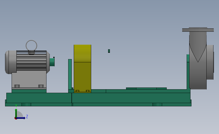The image size is (219, 134).
Task: Click the motor's left mounting bolt
Action: 17,86
